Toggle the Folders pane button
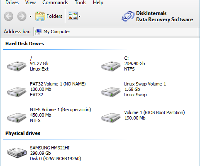The image size is (200, 166). tap(49, 16)
